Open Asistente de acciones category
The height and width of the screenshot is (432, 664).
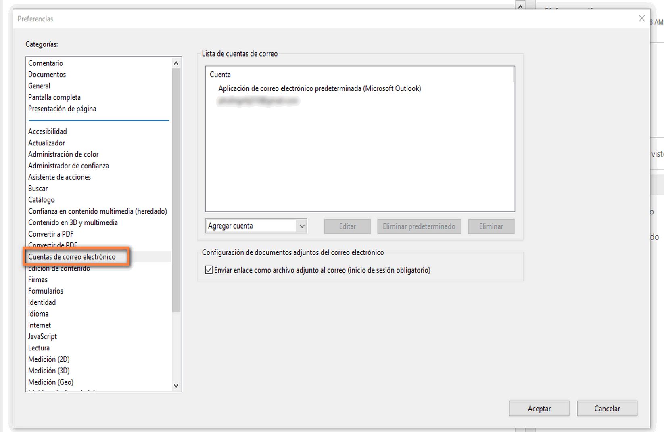click(59, 177)
